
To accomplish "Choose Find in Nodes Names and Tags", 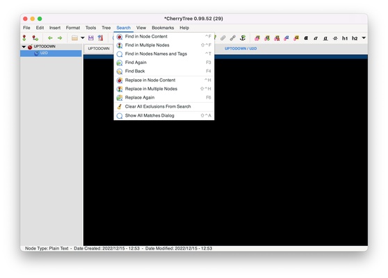I will tap(164, 54).
